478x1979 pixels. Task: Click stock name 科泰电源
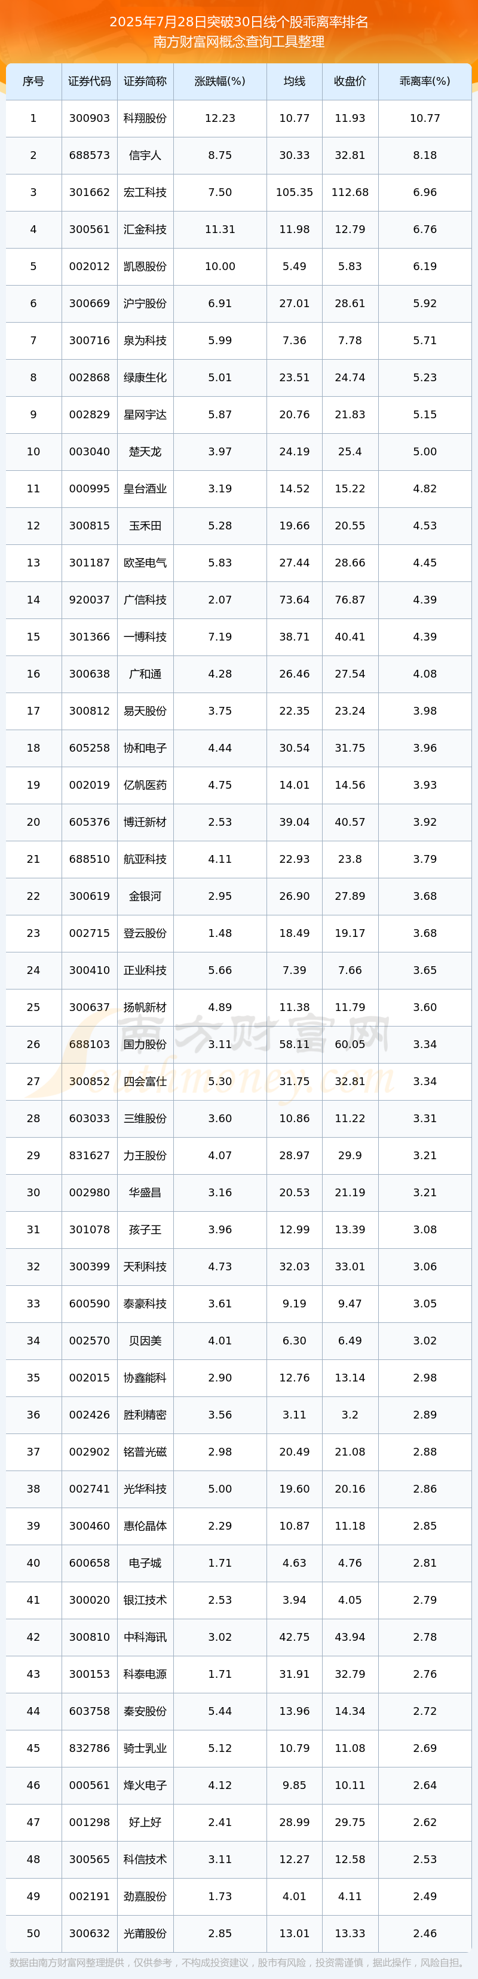(x=145, y=1674)
